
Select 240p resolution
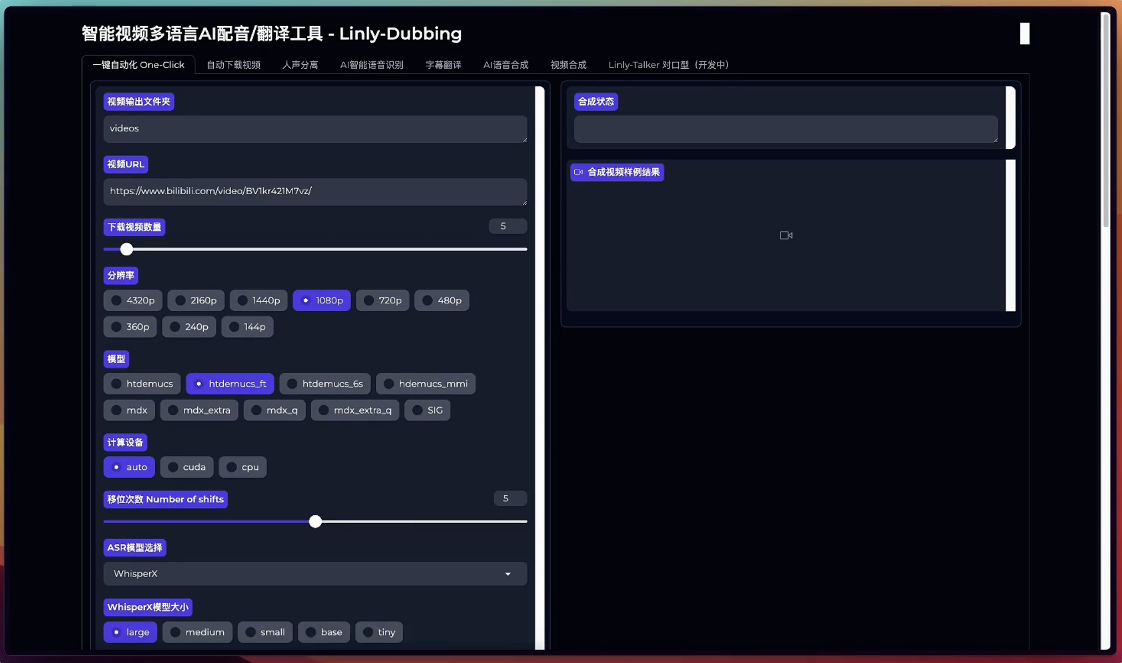(x=189, y=327)
